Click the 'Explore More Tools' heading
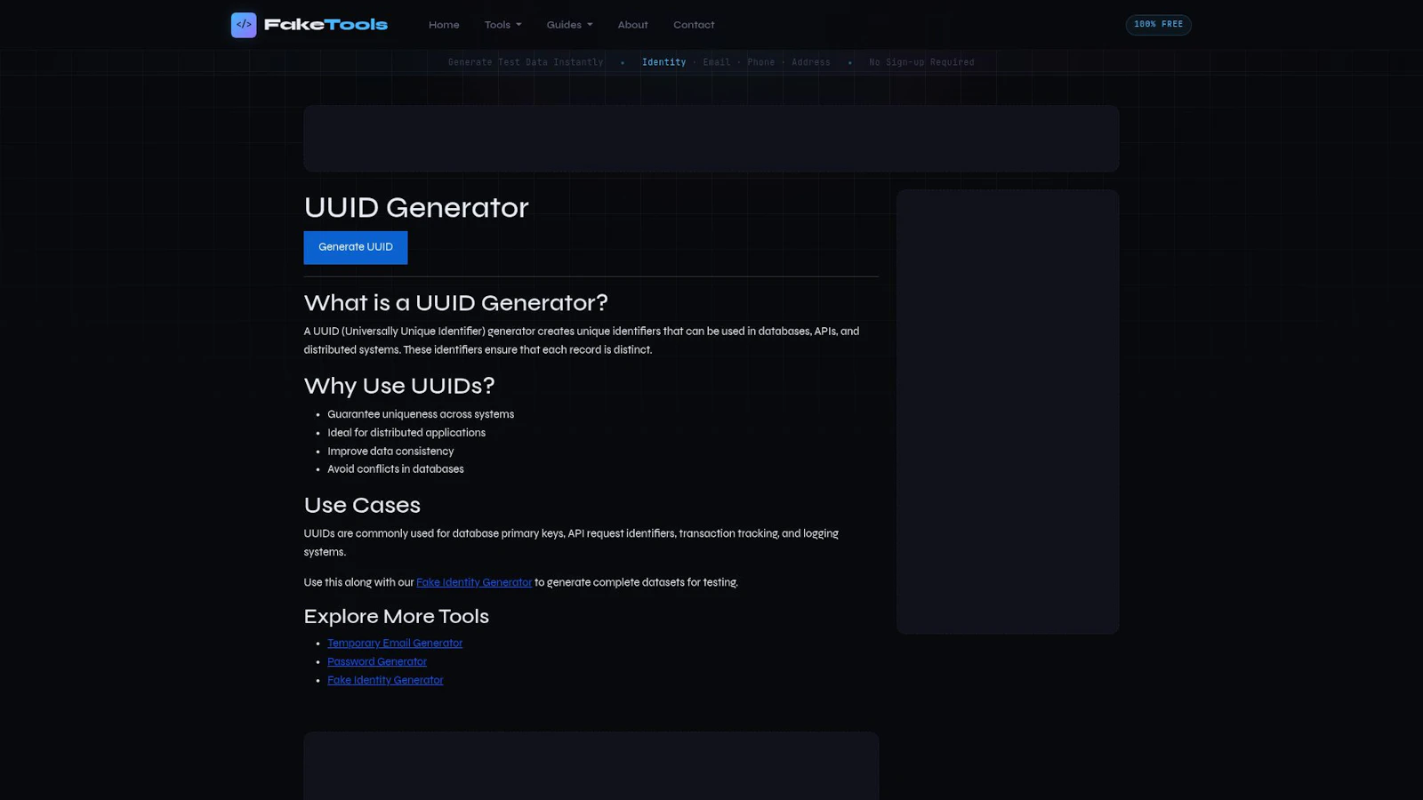Screen dimensions: 1423x800 click(397, 616)
